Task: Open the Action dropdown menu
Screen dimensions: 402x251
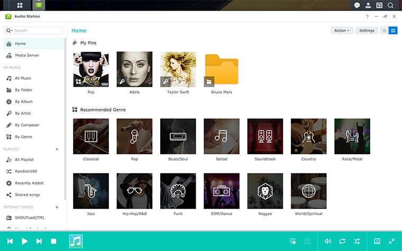Action: point(342,31)
